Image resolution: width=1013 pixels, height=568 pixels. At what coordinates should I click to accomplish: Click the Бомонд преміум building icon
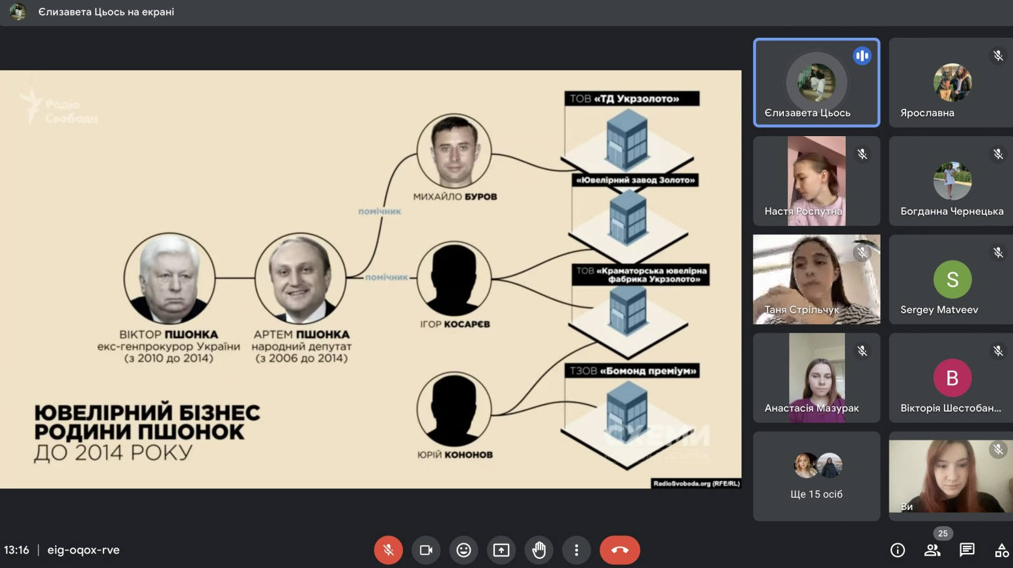click(627, 413)
